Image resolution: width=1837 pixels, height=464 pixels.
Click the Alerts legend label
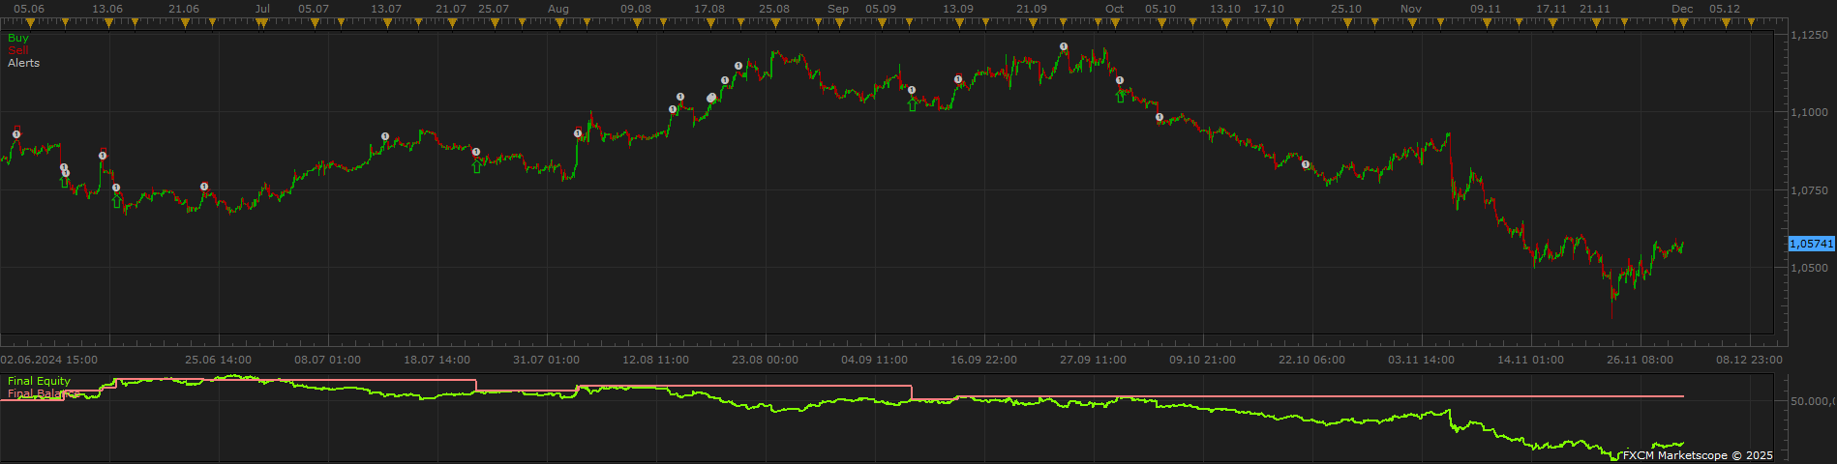24,63
